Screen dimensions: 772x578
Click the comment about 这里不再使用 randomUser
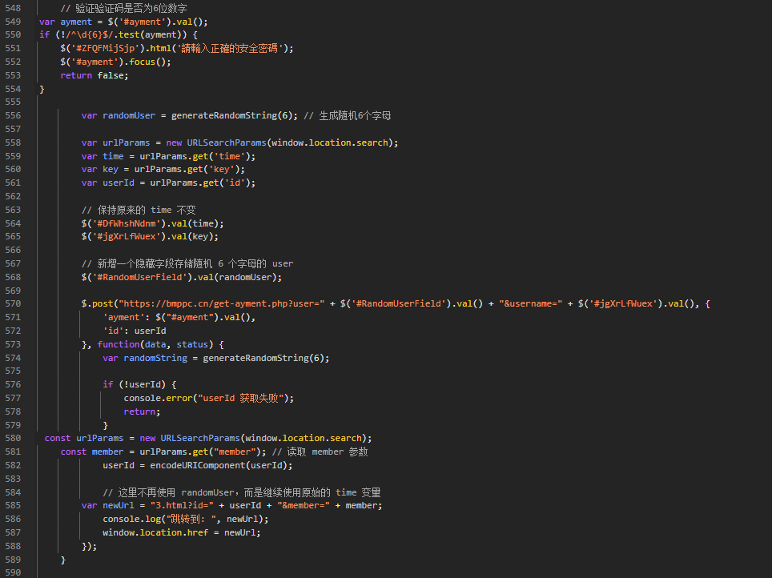click(x=242, y=493)
